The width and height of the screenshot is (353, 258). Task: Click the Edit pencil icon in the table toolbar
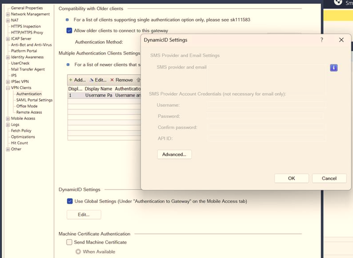(x=91, y=80)
